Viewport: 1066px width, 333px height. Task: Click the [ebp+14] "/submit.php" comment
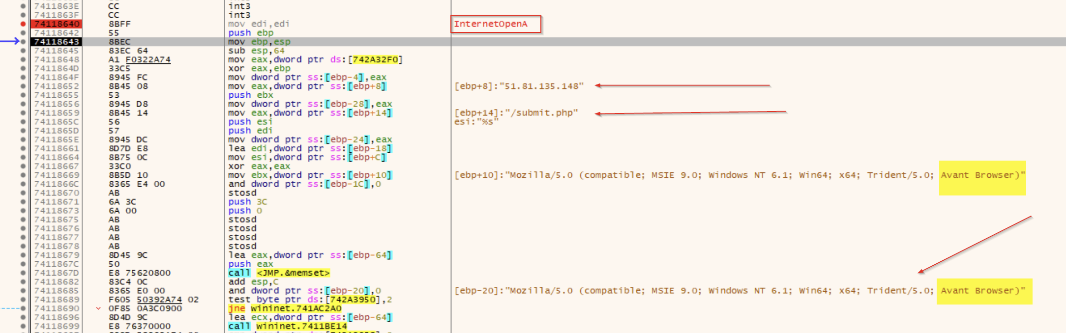(516, 112)
